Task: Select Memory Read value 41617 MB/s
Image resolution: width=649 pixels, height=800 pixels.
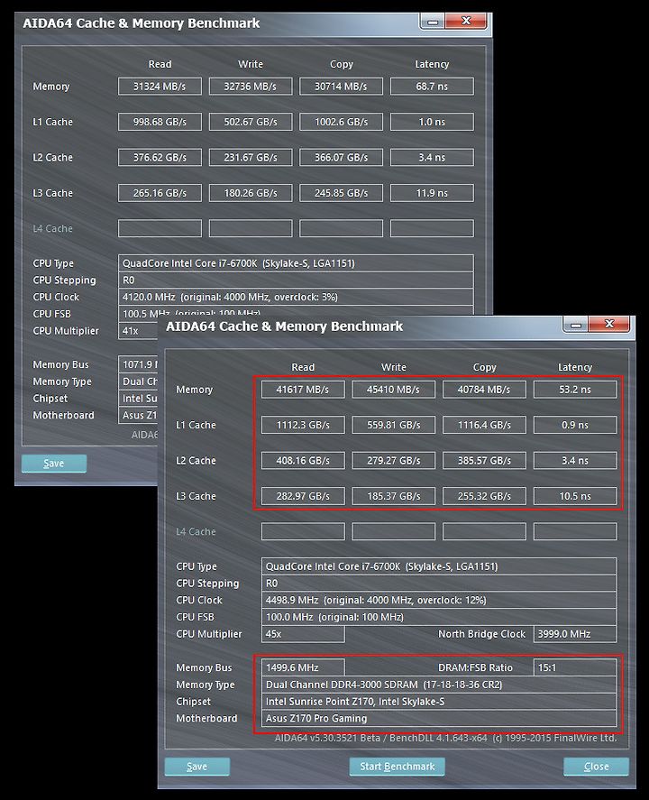Action: point(303,390)
